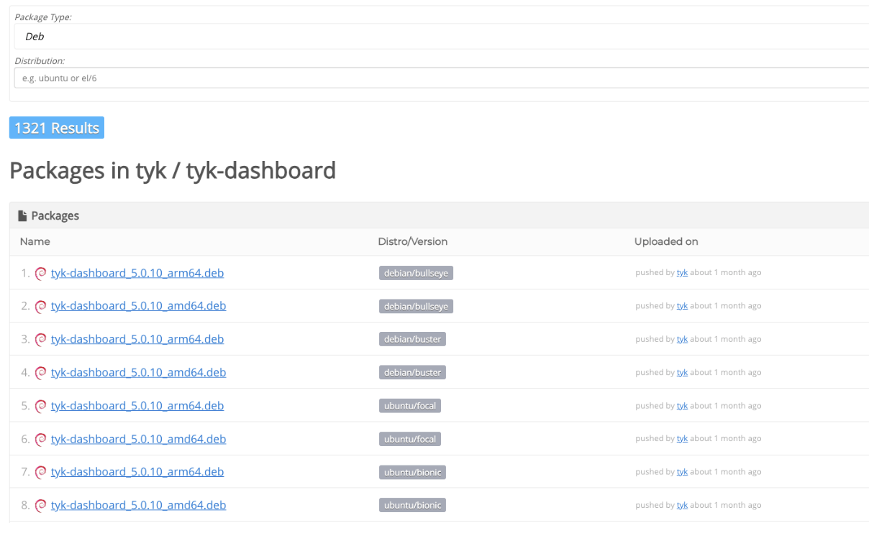The height and width of the screenshot is (533, 869).
Task: Select the debian/bullseye version badge on row 1
Action: point(416,273)
